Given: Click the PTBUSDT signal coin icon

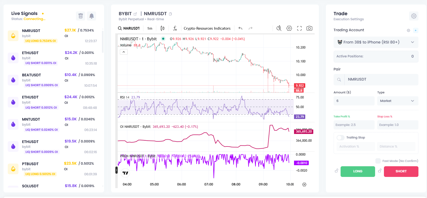Looking at the screenshot, I should tap(13, 169).
